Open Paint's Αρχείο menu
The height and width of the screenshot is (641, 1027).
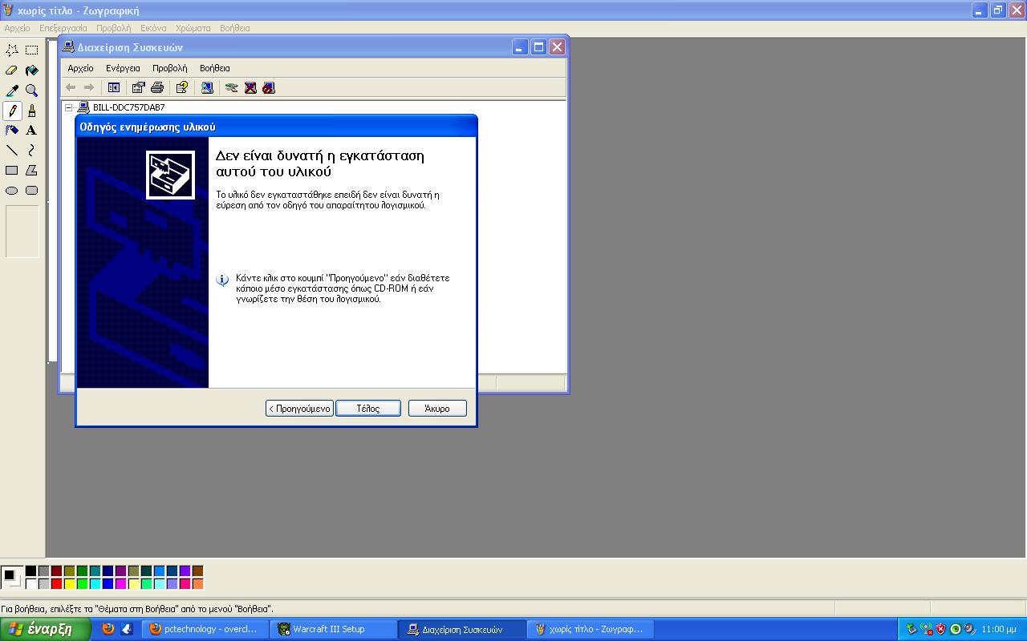[17, 28]
